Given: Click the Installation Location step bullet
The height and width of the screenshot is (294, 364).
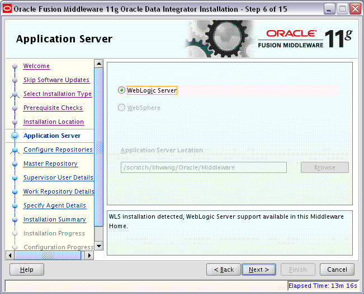Looking at the screenshot, I should click(15, 122).
